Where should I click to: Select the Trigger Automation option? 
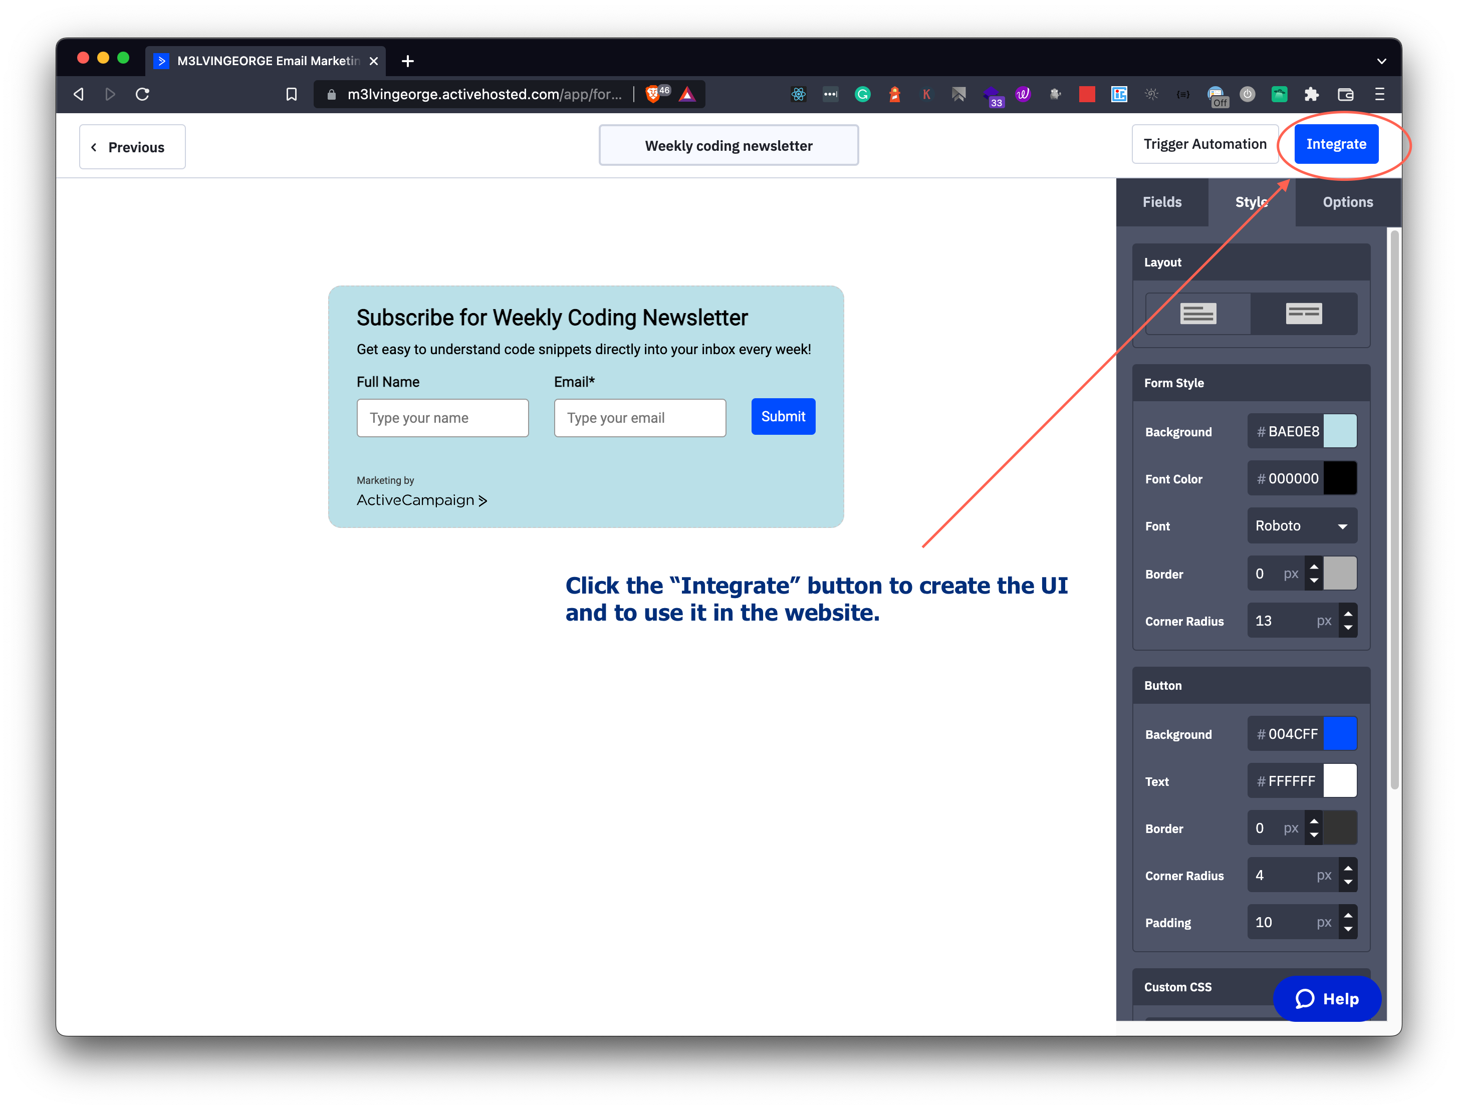point(1205,145)
